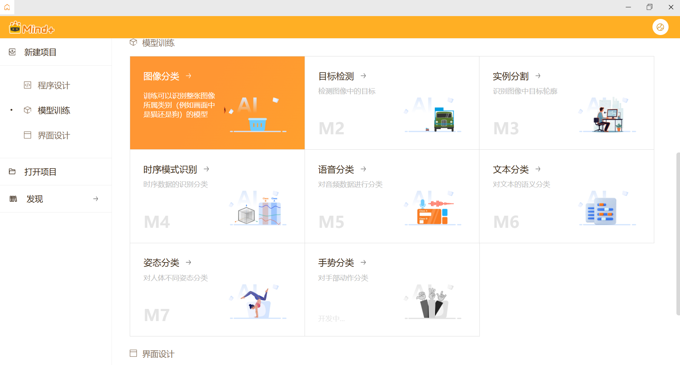The height and width of the screenshot is (365, 680).
Task: Click the 手势分类 card marked 开发中
Action: (x=392, y=289)
